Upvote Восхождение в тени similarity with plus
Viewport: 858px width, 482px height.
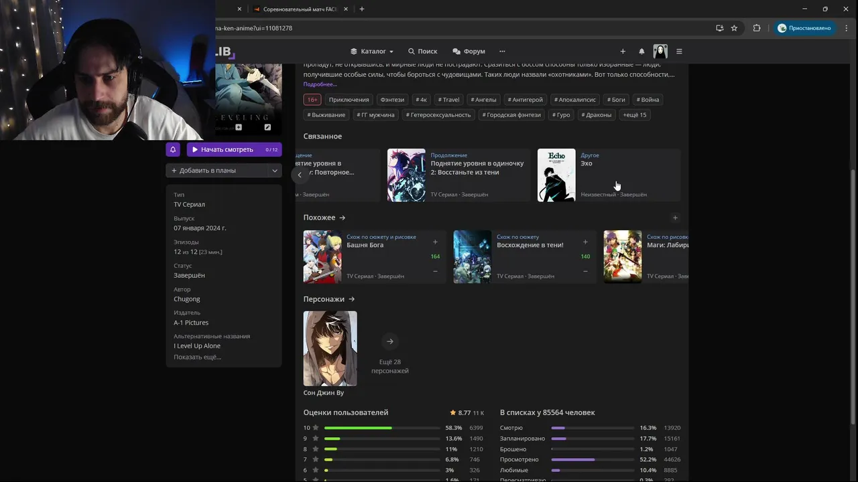(x=585, y=242)
